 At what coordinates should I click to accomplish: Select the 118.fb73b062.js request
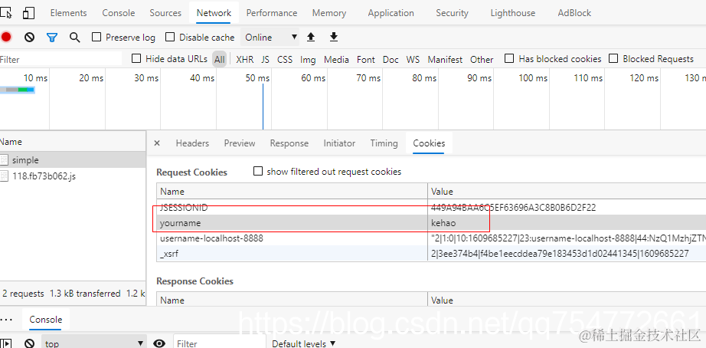(x=73, y=176)
